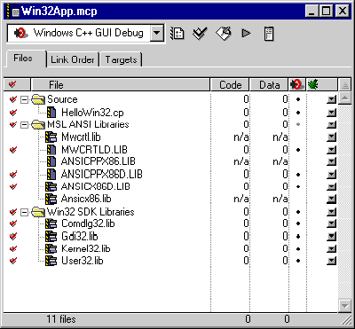Image resolution: width=355 pixels, height=329 pixels.
Task: Open the interface popup for Mwcrtl.lib
Action: click(x=332, y=137)
